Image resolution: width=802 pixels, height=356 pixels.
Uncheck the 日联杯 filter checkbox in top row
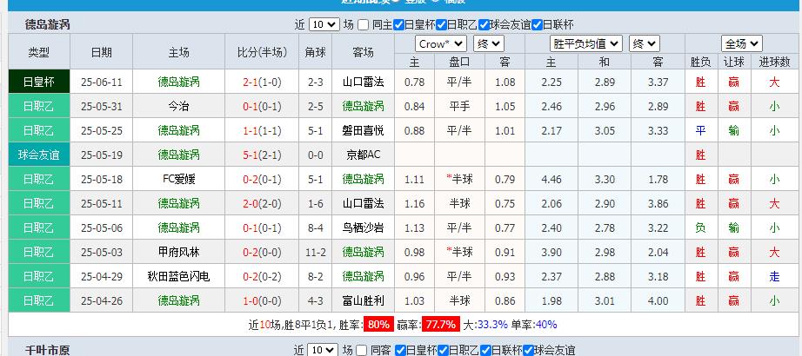pos(536,24)
